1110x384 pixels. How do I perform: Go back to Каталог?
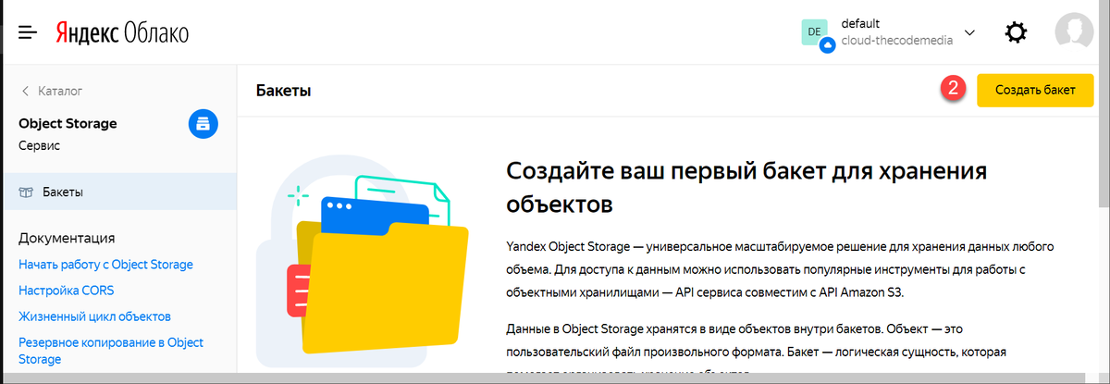[52, 91]
